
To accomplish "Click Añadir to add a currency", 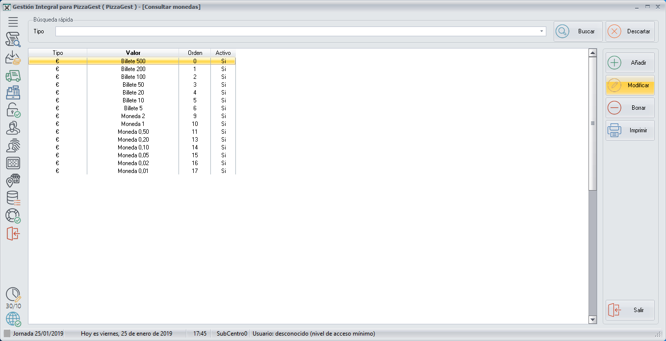I will click(630, 63).
